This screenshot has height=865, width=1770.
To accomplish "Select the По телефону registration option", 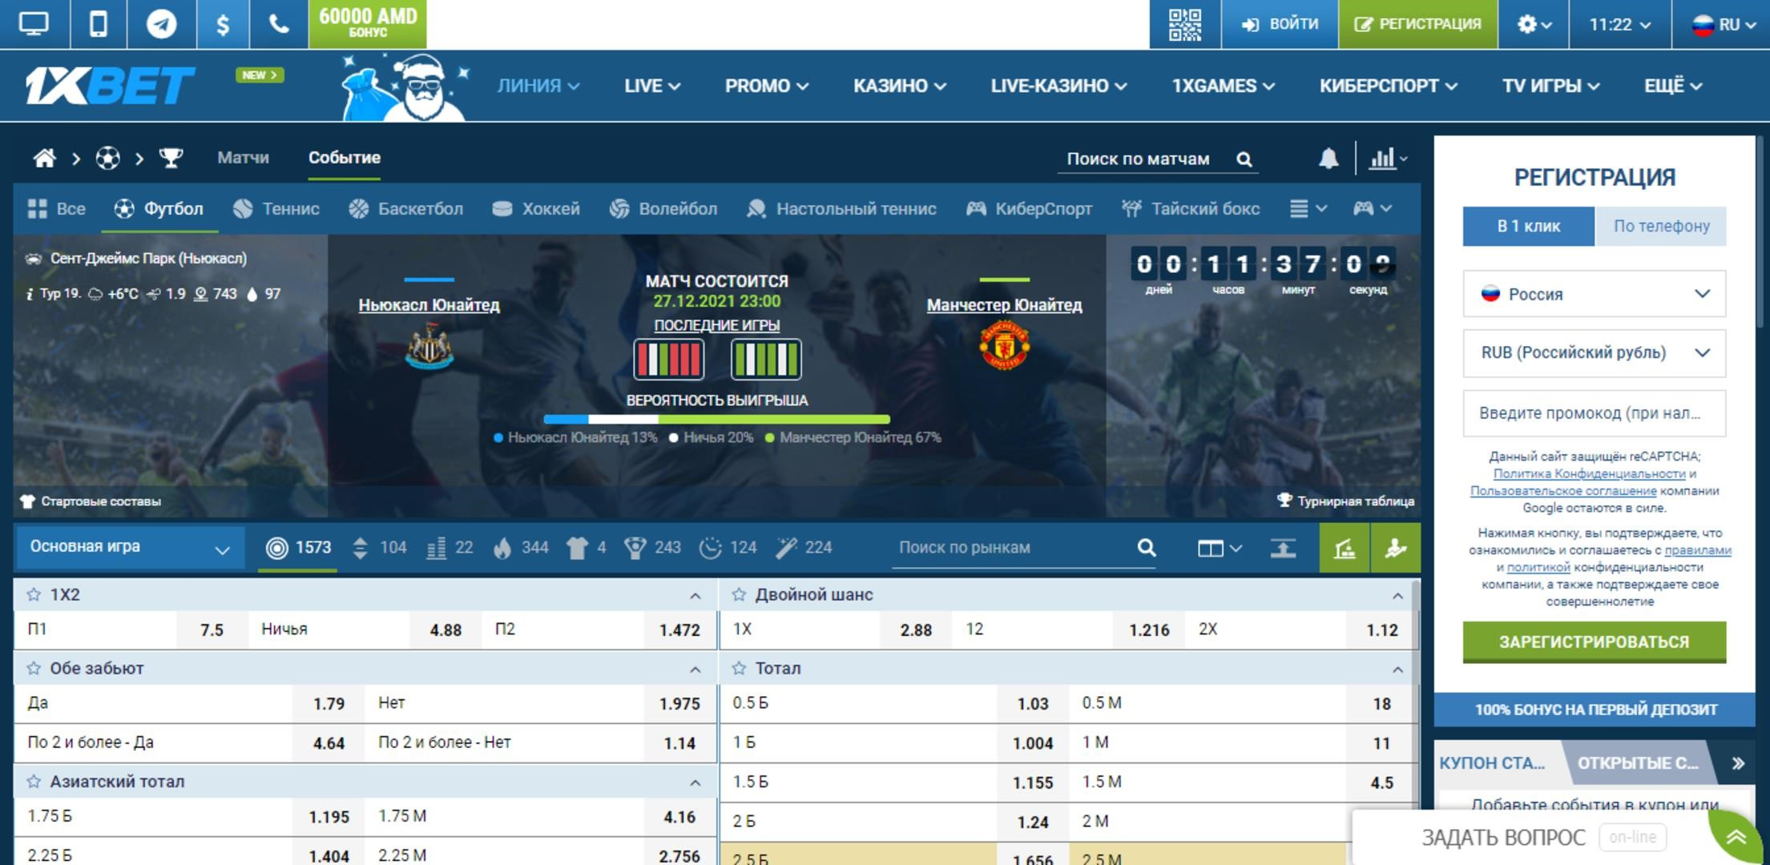I will (x=1661, y=227).
